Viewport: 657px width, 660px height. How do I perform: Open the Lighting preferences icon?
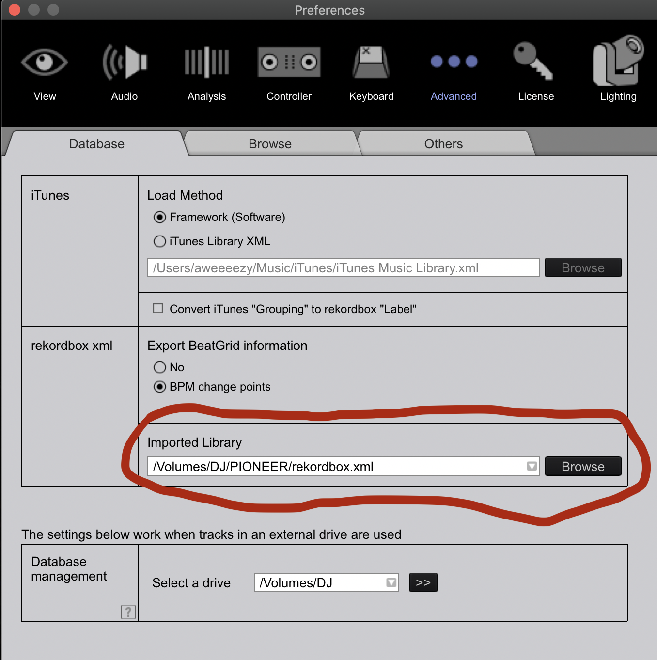click(618, 62)
